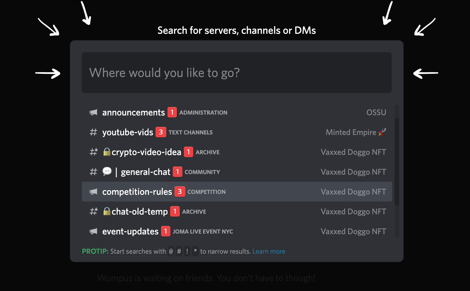The height and width of the screenshot is (291, 470).
Task: Click red unread badge on youtube-vids
Action: click(x=161, y=132)
